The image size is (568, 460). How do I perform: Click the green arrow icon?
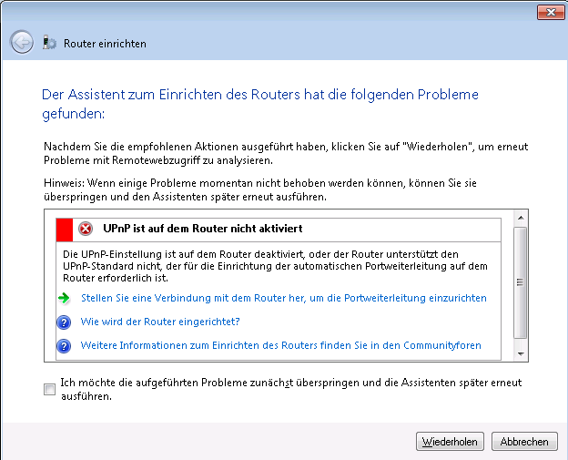click(64, 298)
